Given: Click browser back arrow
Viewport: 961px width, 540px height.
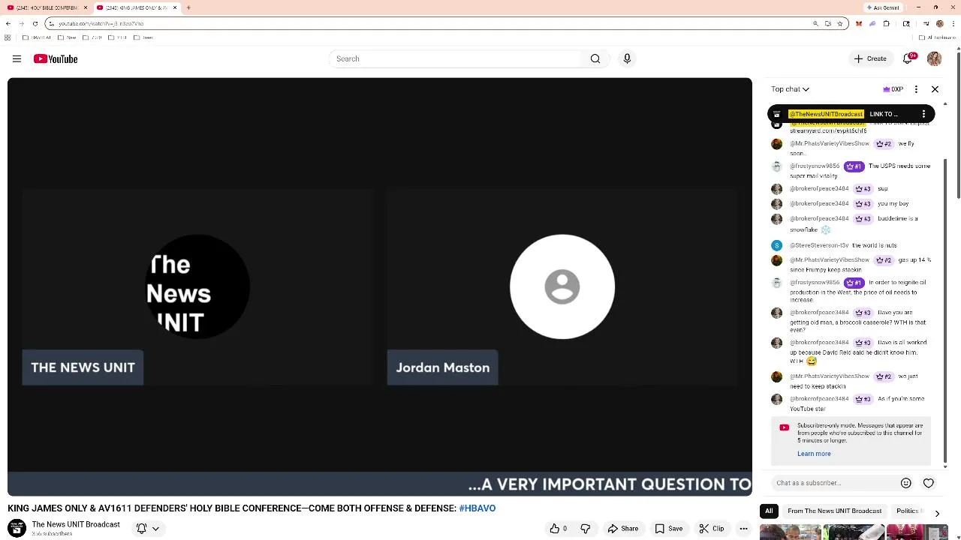Looking at the screenshot, I should [x=8, y=23].
